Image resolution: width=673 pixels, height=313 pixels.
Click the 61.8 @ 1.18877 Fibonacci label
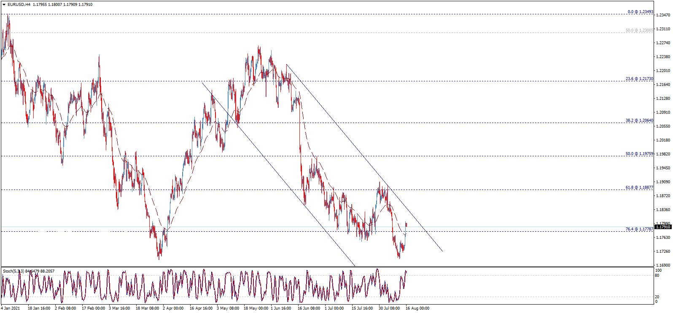pyautogui.click(x=639, y=187)
